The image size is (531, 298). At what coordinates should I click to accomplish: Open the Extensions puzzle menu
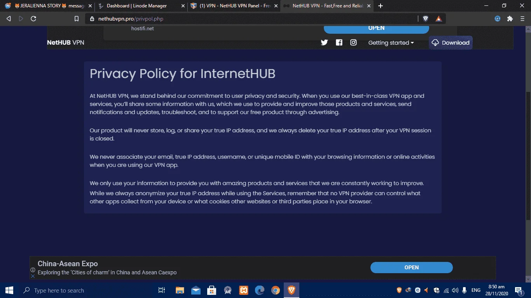(x=510, y=19)
